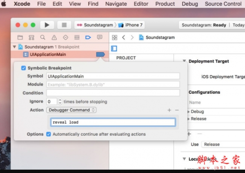This screenshot has width=245, height=173.
Task: Click the Condition text field
Action: pos(113,93)
